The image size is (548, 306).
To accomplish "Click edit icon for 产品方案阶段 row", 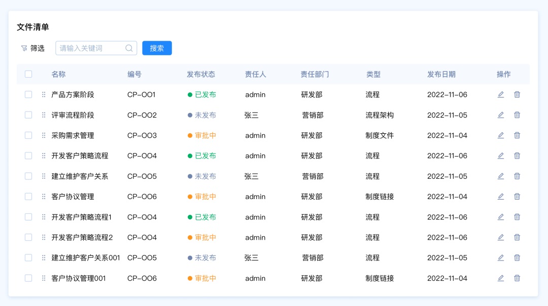I will click(x=501, y=95).
